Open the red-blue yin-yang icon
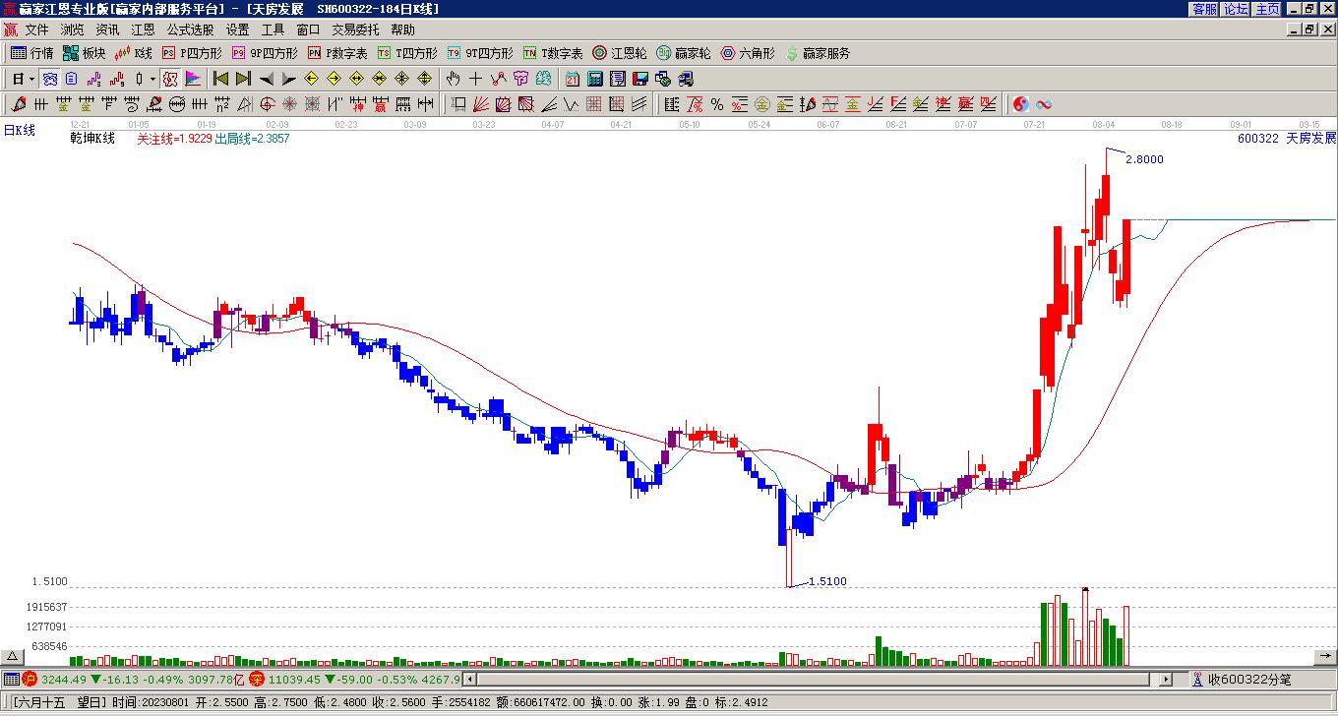Image resolution: width=1338 pixels, height=716 pixels. pyautogui.click(x=1021, y=104)
